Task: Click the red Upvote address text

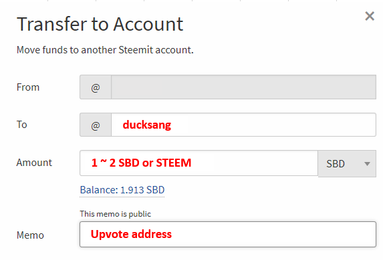Action: point(131,234)
